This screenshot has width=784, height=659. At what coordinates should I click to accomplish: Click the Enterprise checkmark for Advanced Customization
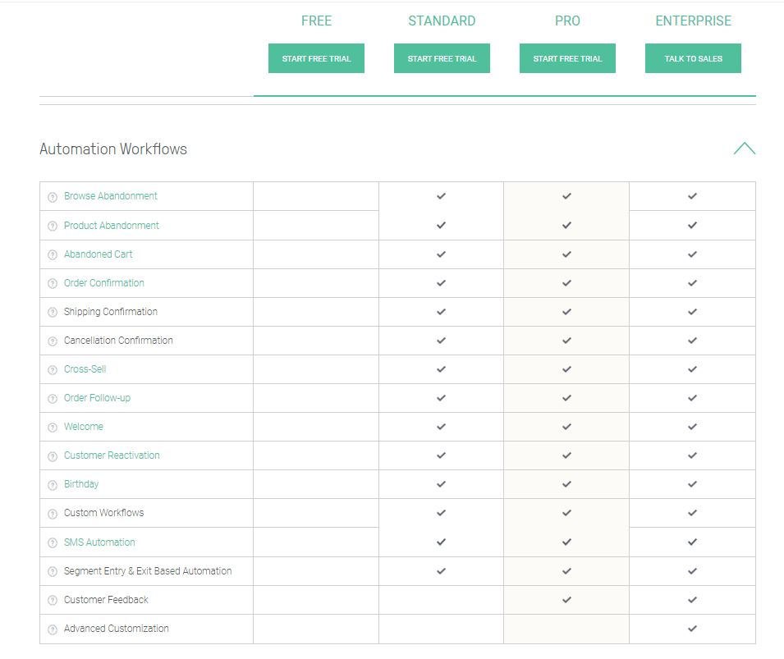[x=692, y=629]
